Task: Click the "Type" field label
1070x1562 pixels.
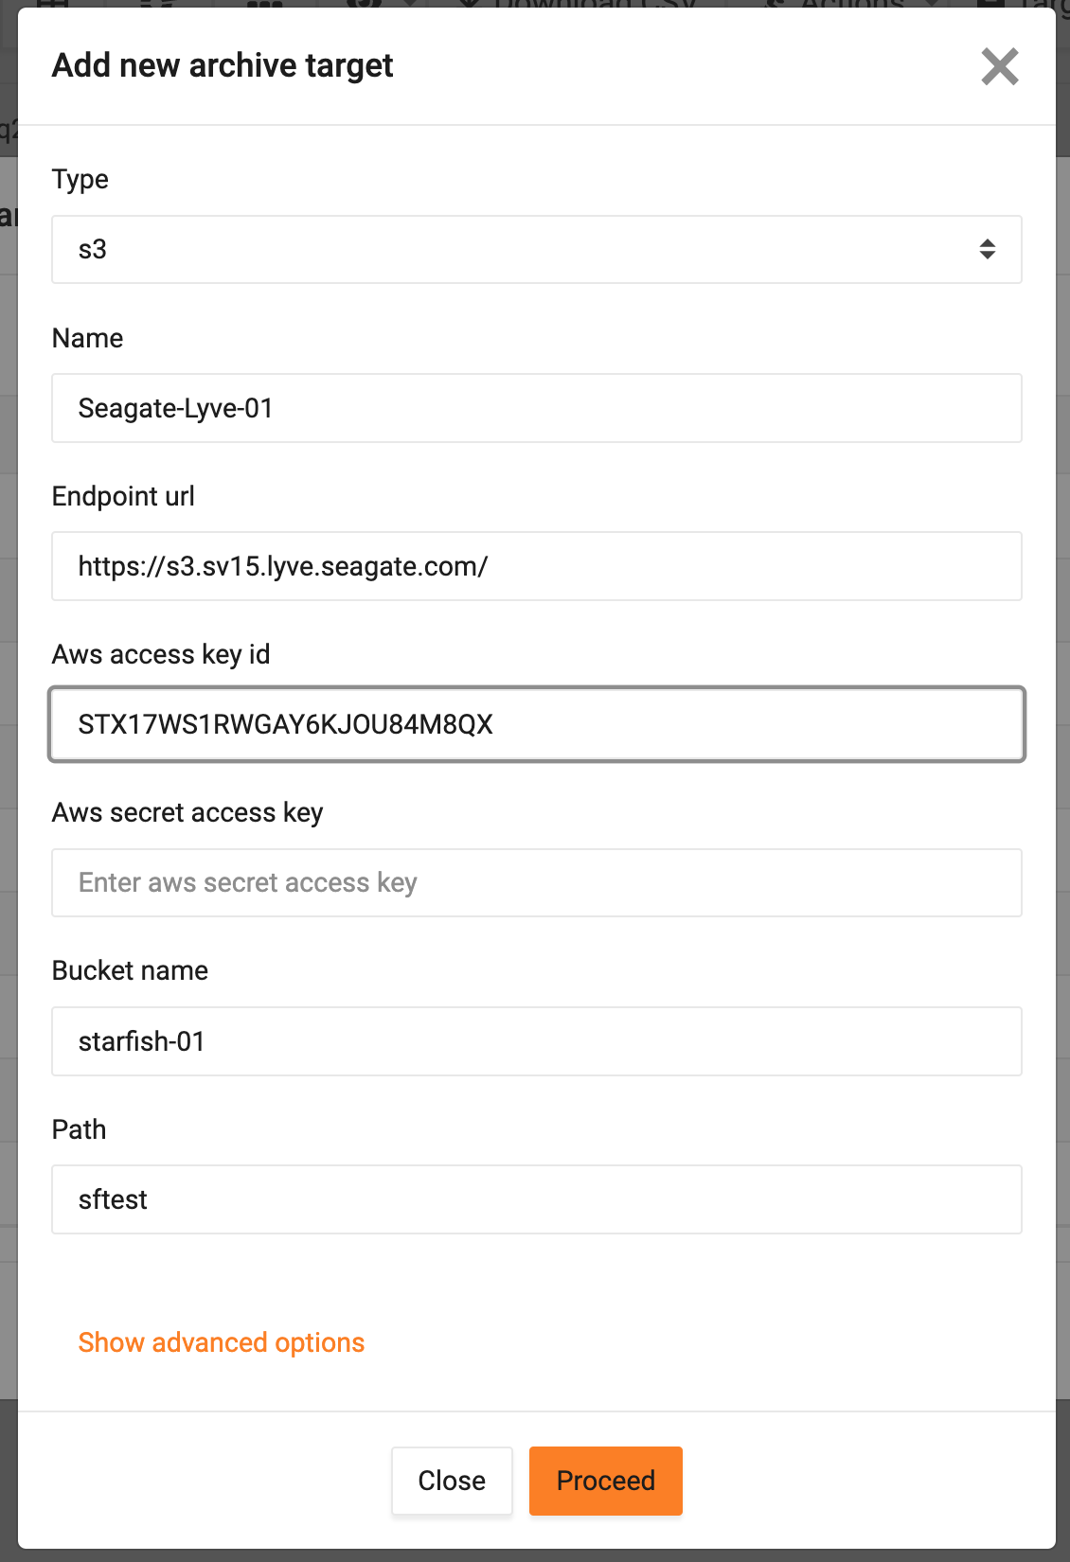Action: (80, 180)
